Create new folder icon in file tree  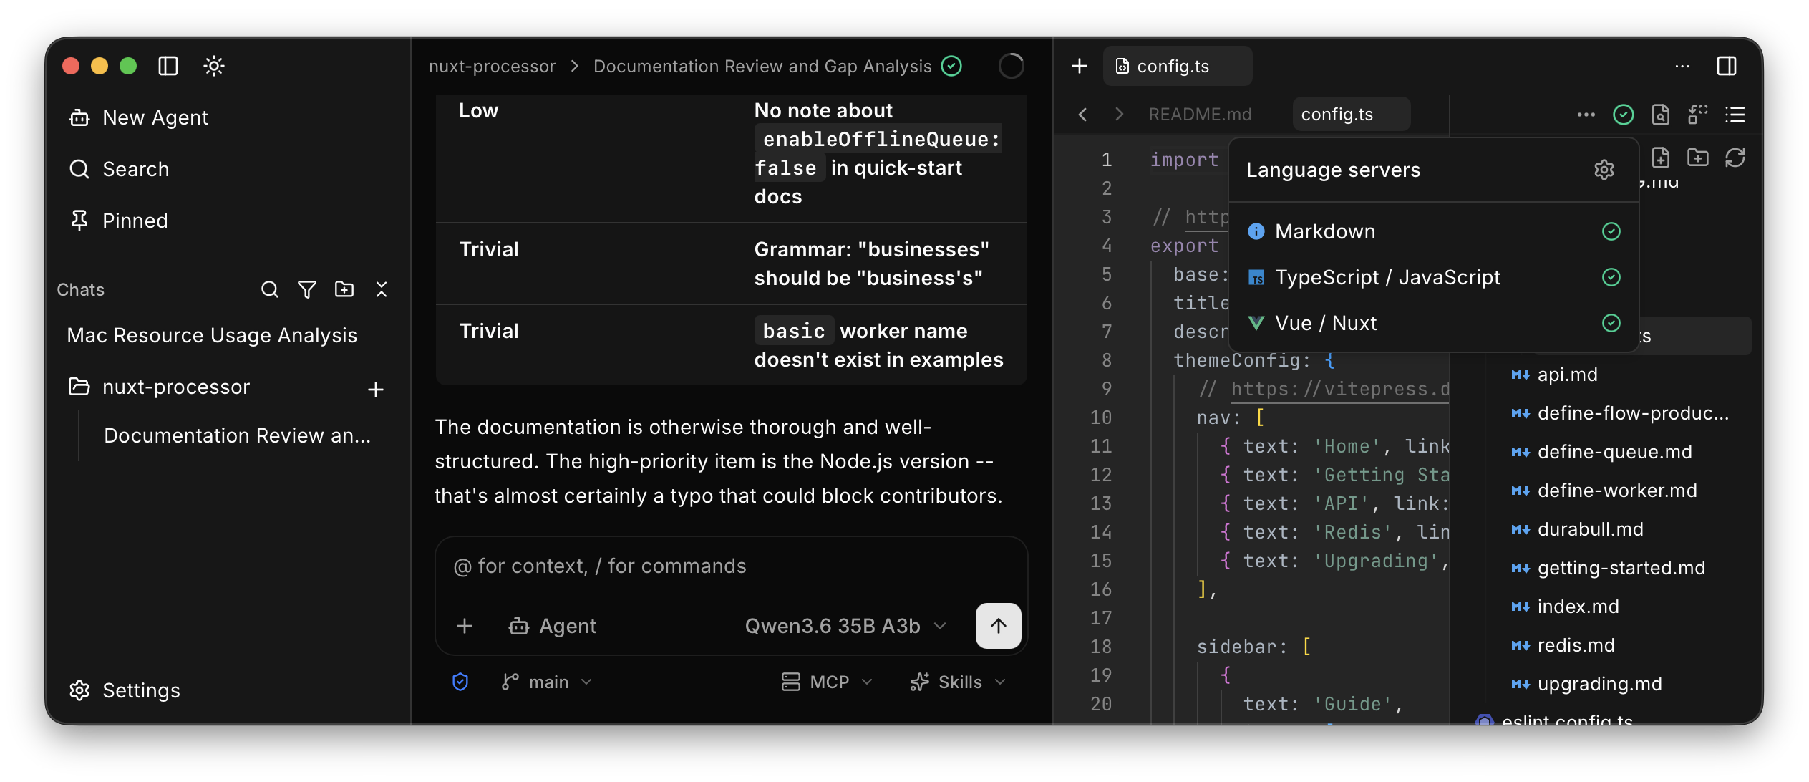(1698, 158)
